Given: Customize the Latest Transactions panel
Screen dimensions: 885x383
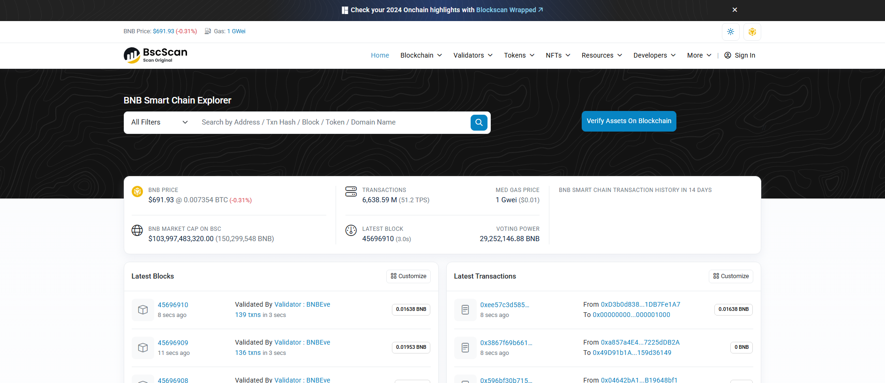Looking at the screenshot, I should pyautogui.click(x=731, y=276).
